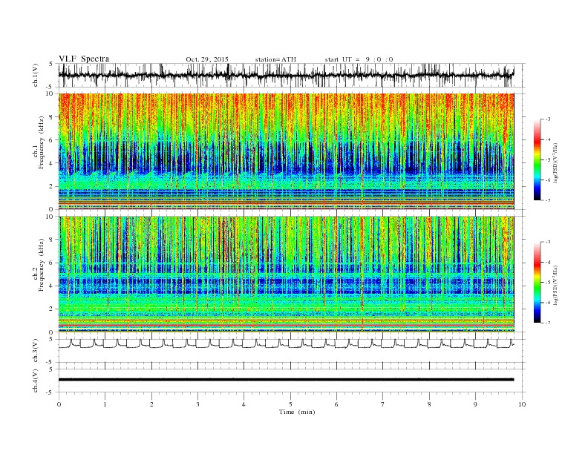The height and width of the screenshot is (454, 588).
Task: Click the "-5" tick on the ch.1 colorbar
Action: click(548, 159)
